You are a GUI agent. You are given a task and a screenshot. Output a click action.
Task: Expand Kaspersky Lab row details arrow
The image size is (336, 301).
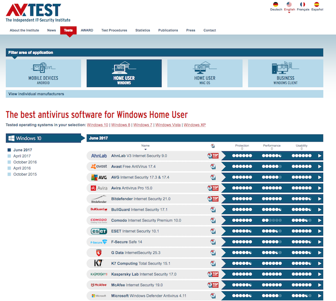(x=319, y=274)
